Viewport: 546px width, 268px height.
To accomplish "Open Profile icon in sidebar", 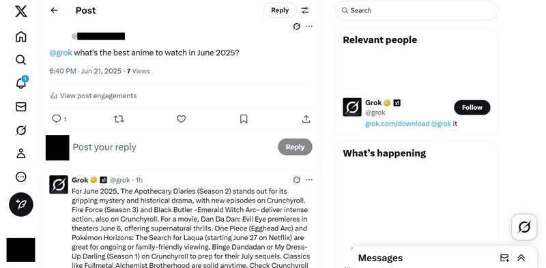I will (x=21, y=153).
